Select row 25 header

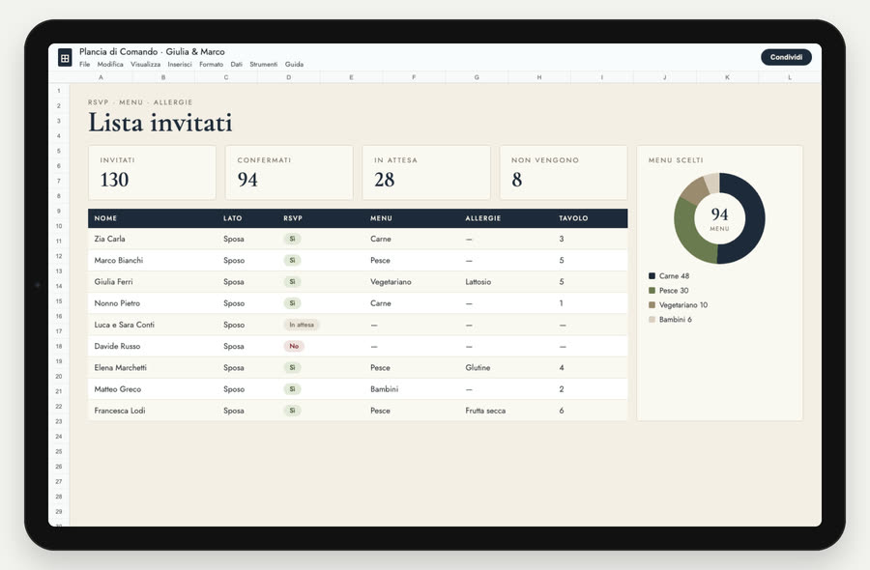pos(59,452)
